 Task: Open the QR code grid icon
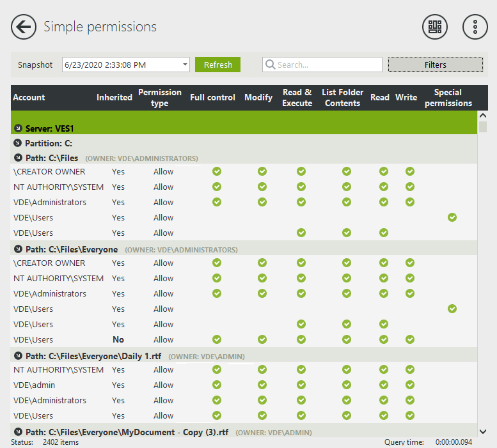pyautogui.click(x=435, y=27)
